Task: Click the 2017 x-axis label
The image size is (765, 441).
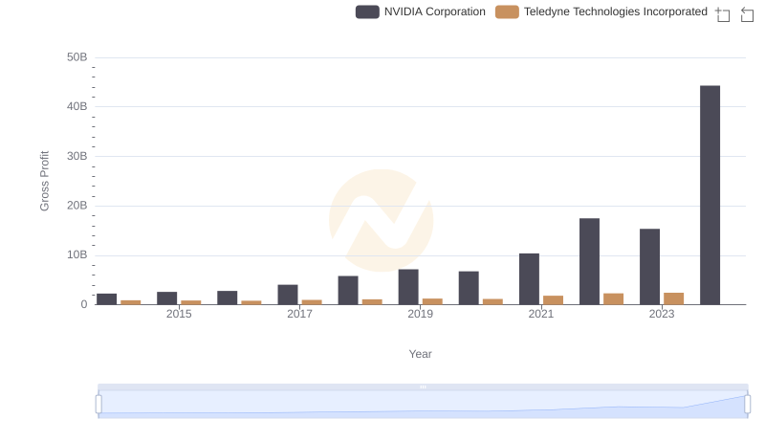Action: pyautogui.click(x=299, y=314)
